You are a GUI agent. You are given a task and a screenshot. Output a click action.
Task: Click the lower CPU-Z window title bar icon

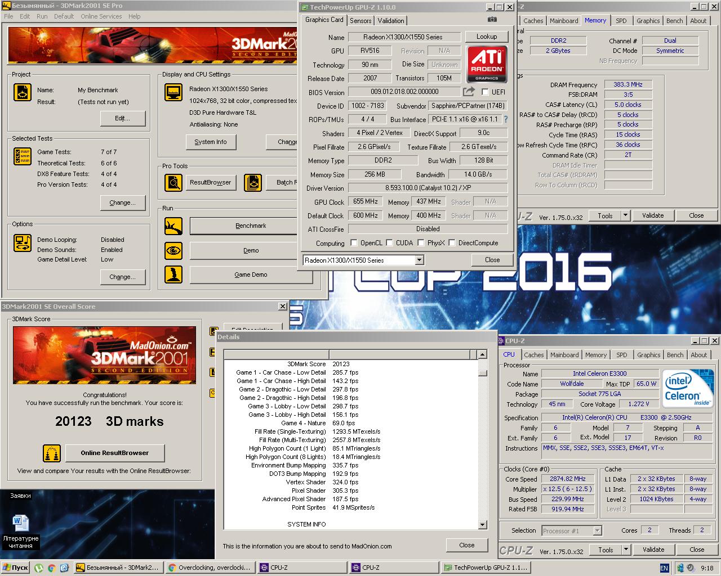[x=501, y=341]
